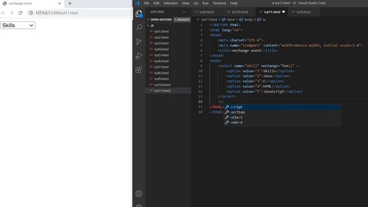Open the File menu
Screen dimensions: 368x207
147,3
